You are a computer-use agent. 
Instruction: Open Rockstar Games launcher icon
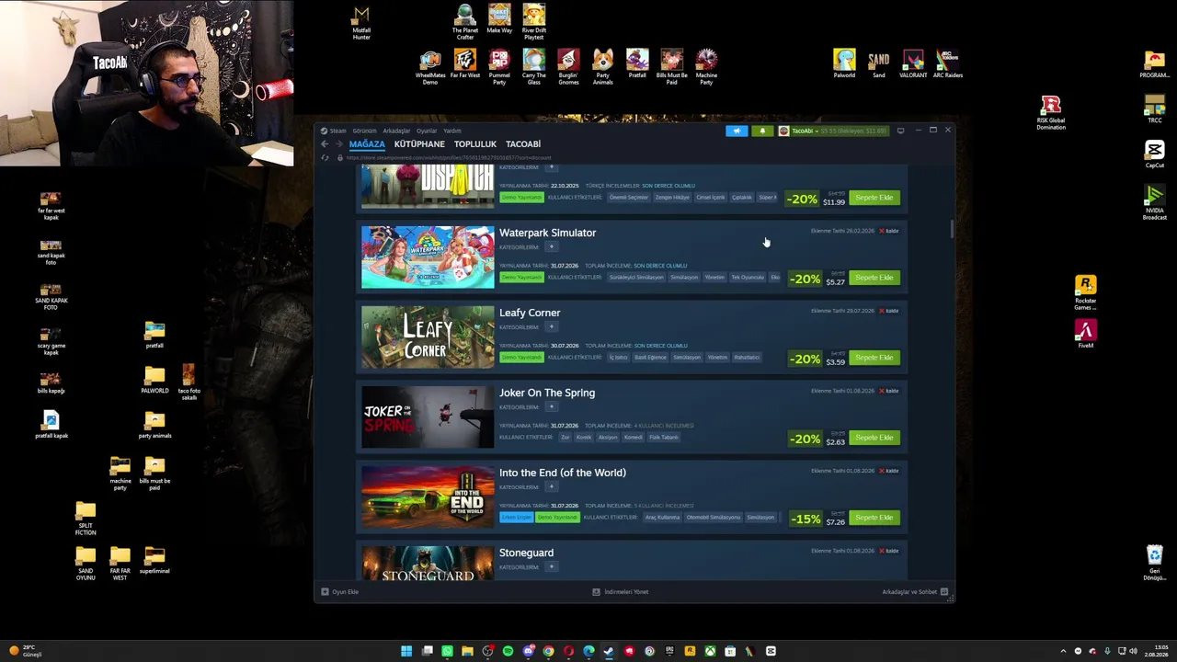(1086, 292)
